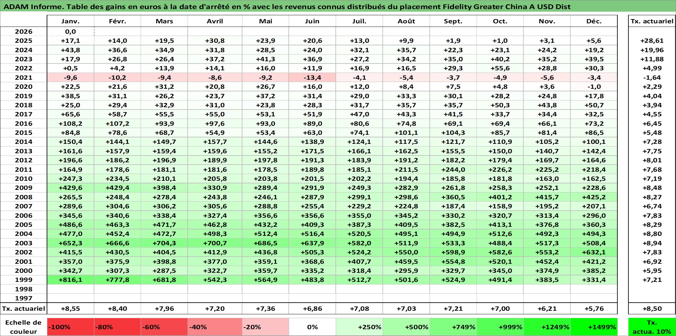676x336 pixels.
Task: Click the Echelle de couleur label
Action: click(x=24, y=327)
